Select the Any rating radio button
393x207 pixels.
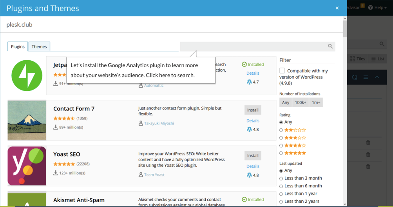[x=281, y=122]
